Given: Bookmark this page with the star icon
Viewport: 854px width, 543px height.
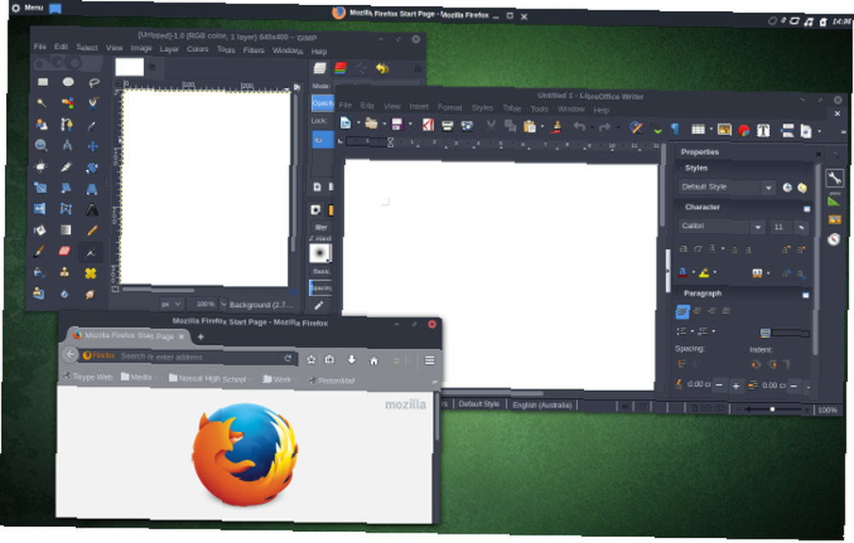Looking at the screenshot, I should click(x=311, y=359).
